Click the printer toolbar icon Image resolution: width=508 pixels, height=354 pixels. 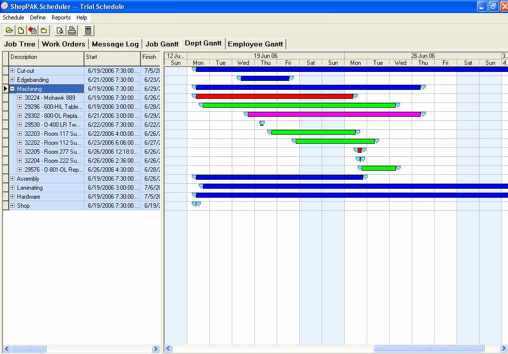point(71,30)
